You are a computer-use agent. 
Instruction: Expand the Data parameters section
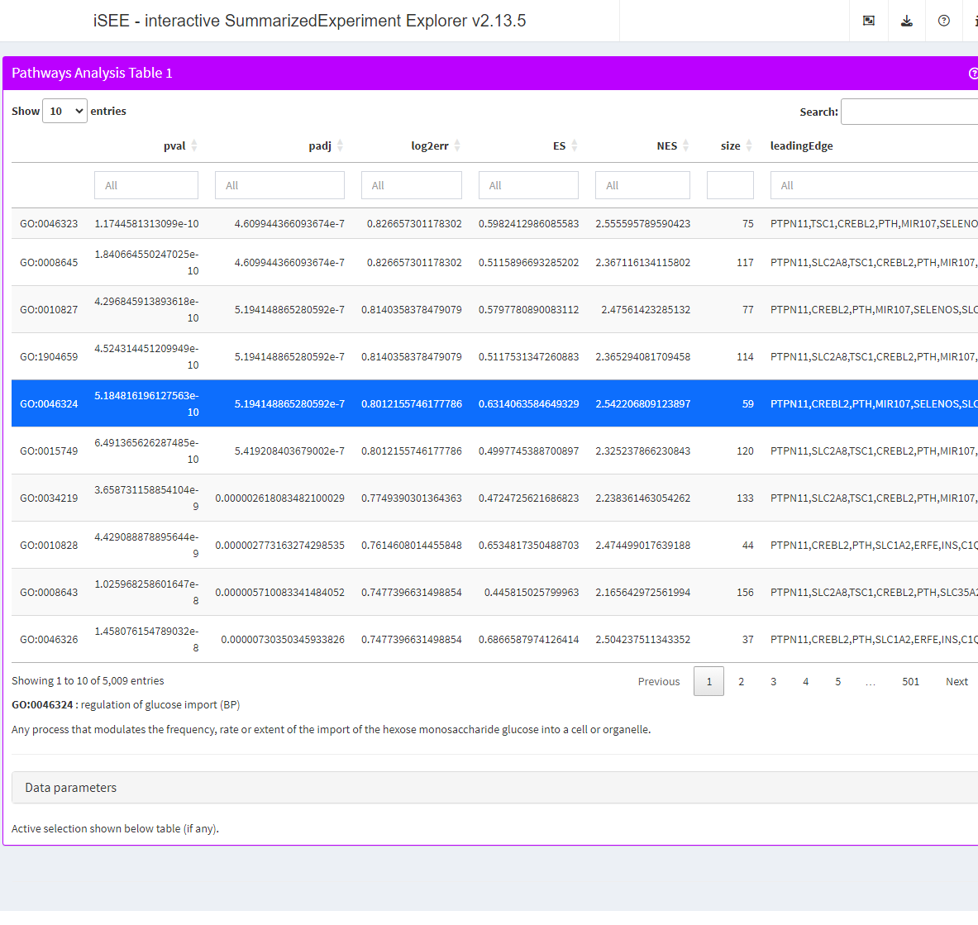pos(70,787)
